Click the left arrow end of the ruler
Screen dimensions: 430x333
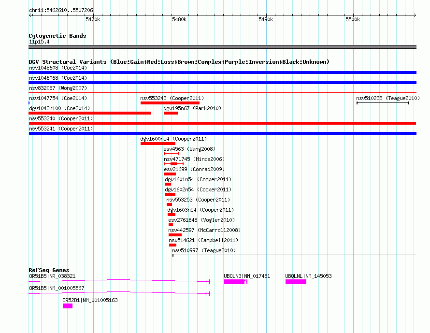(x=30, y=15)
